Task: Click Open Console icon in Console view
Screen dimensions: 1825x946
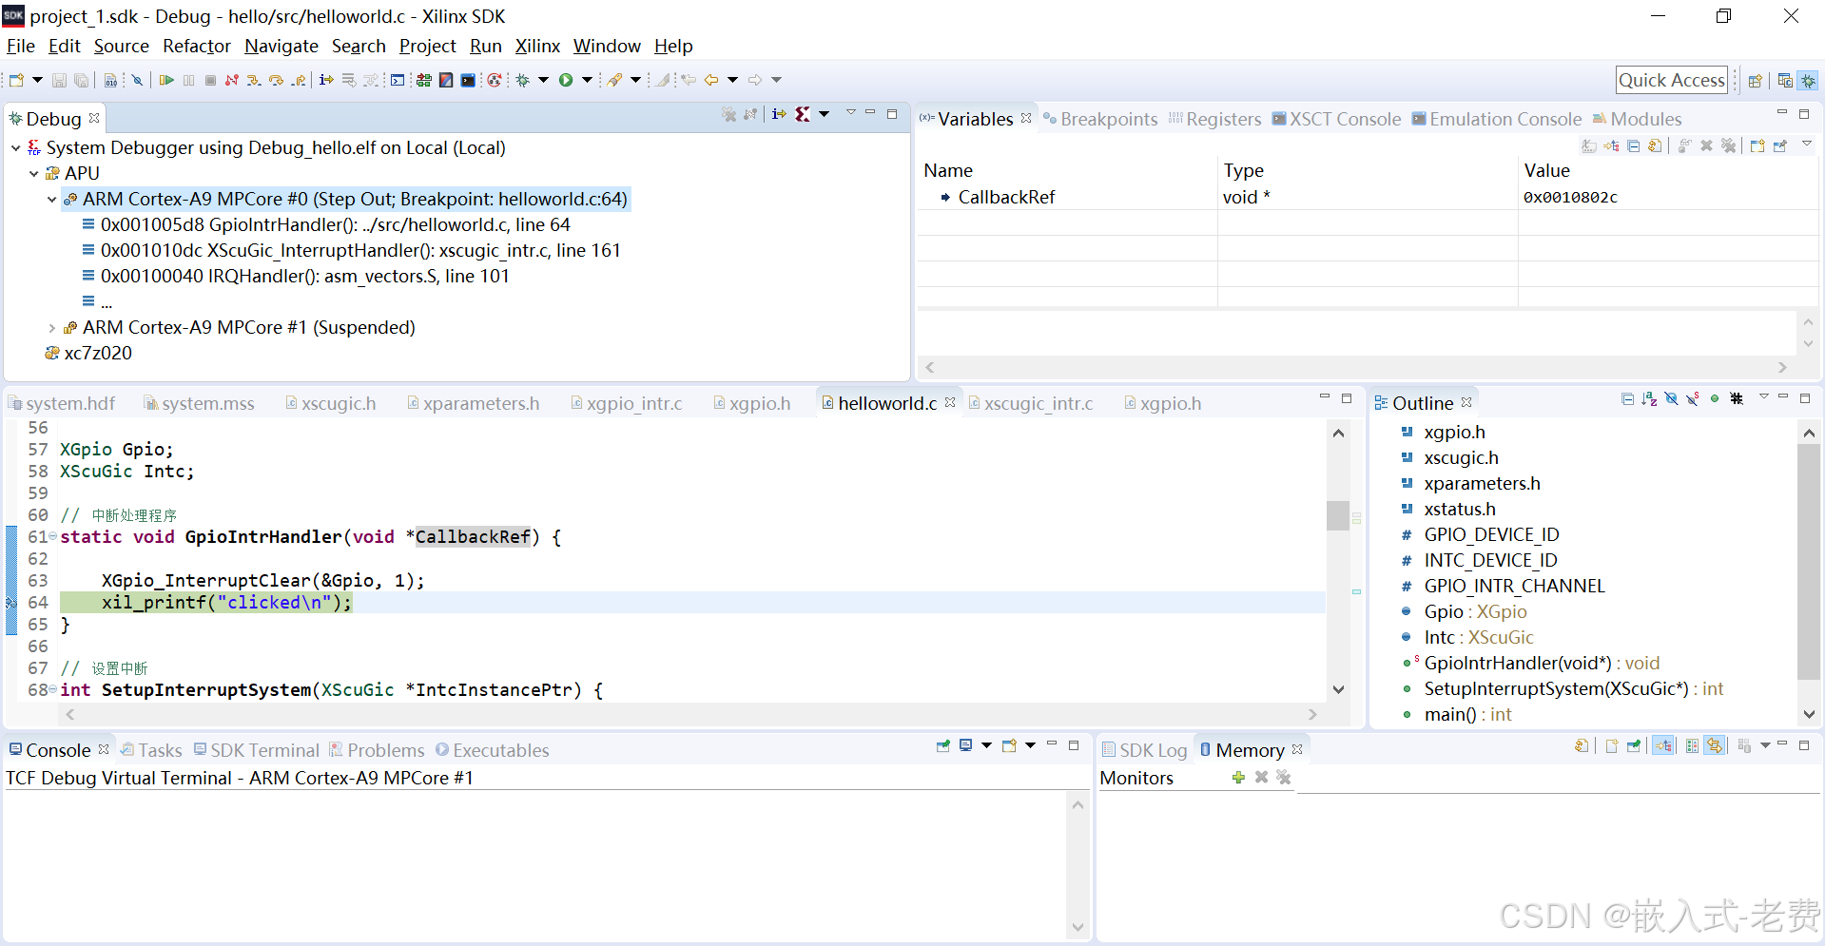Action: click(x=1009, y=745)
